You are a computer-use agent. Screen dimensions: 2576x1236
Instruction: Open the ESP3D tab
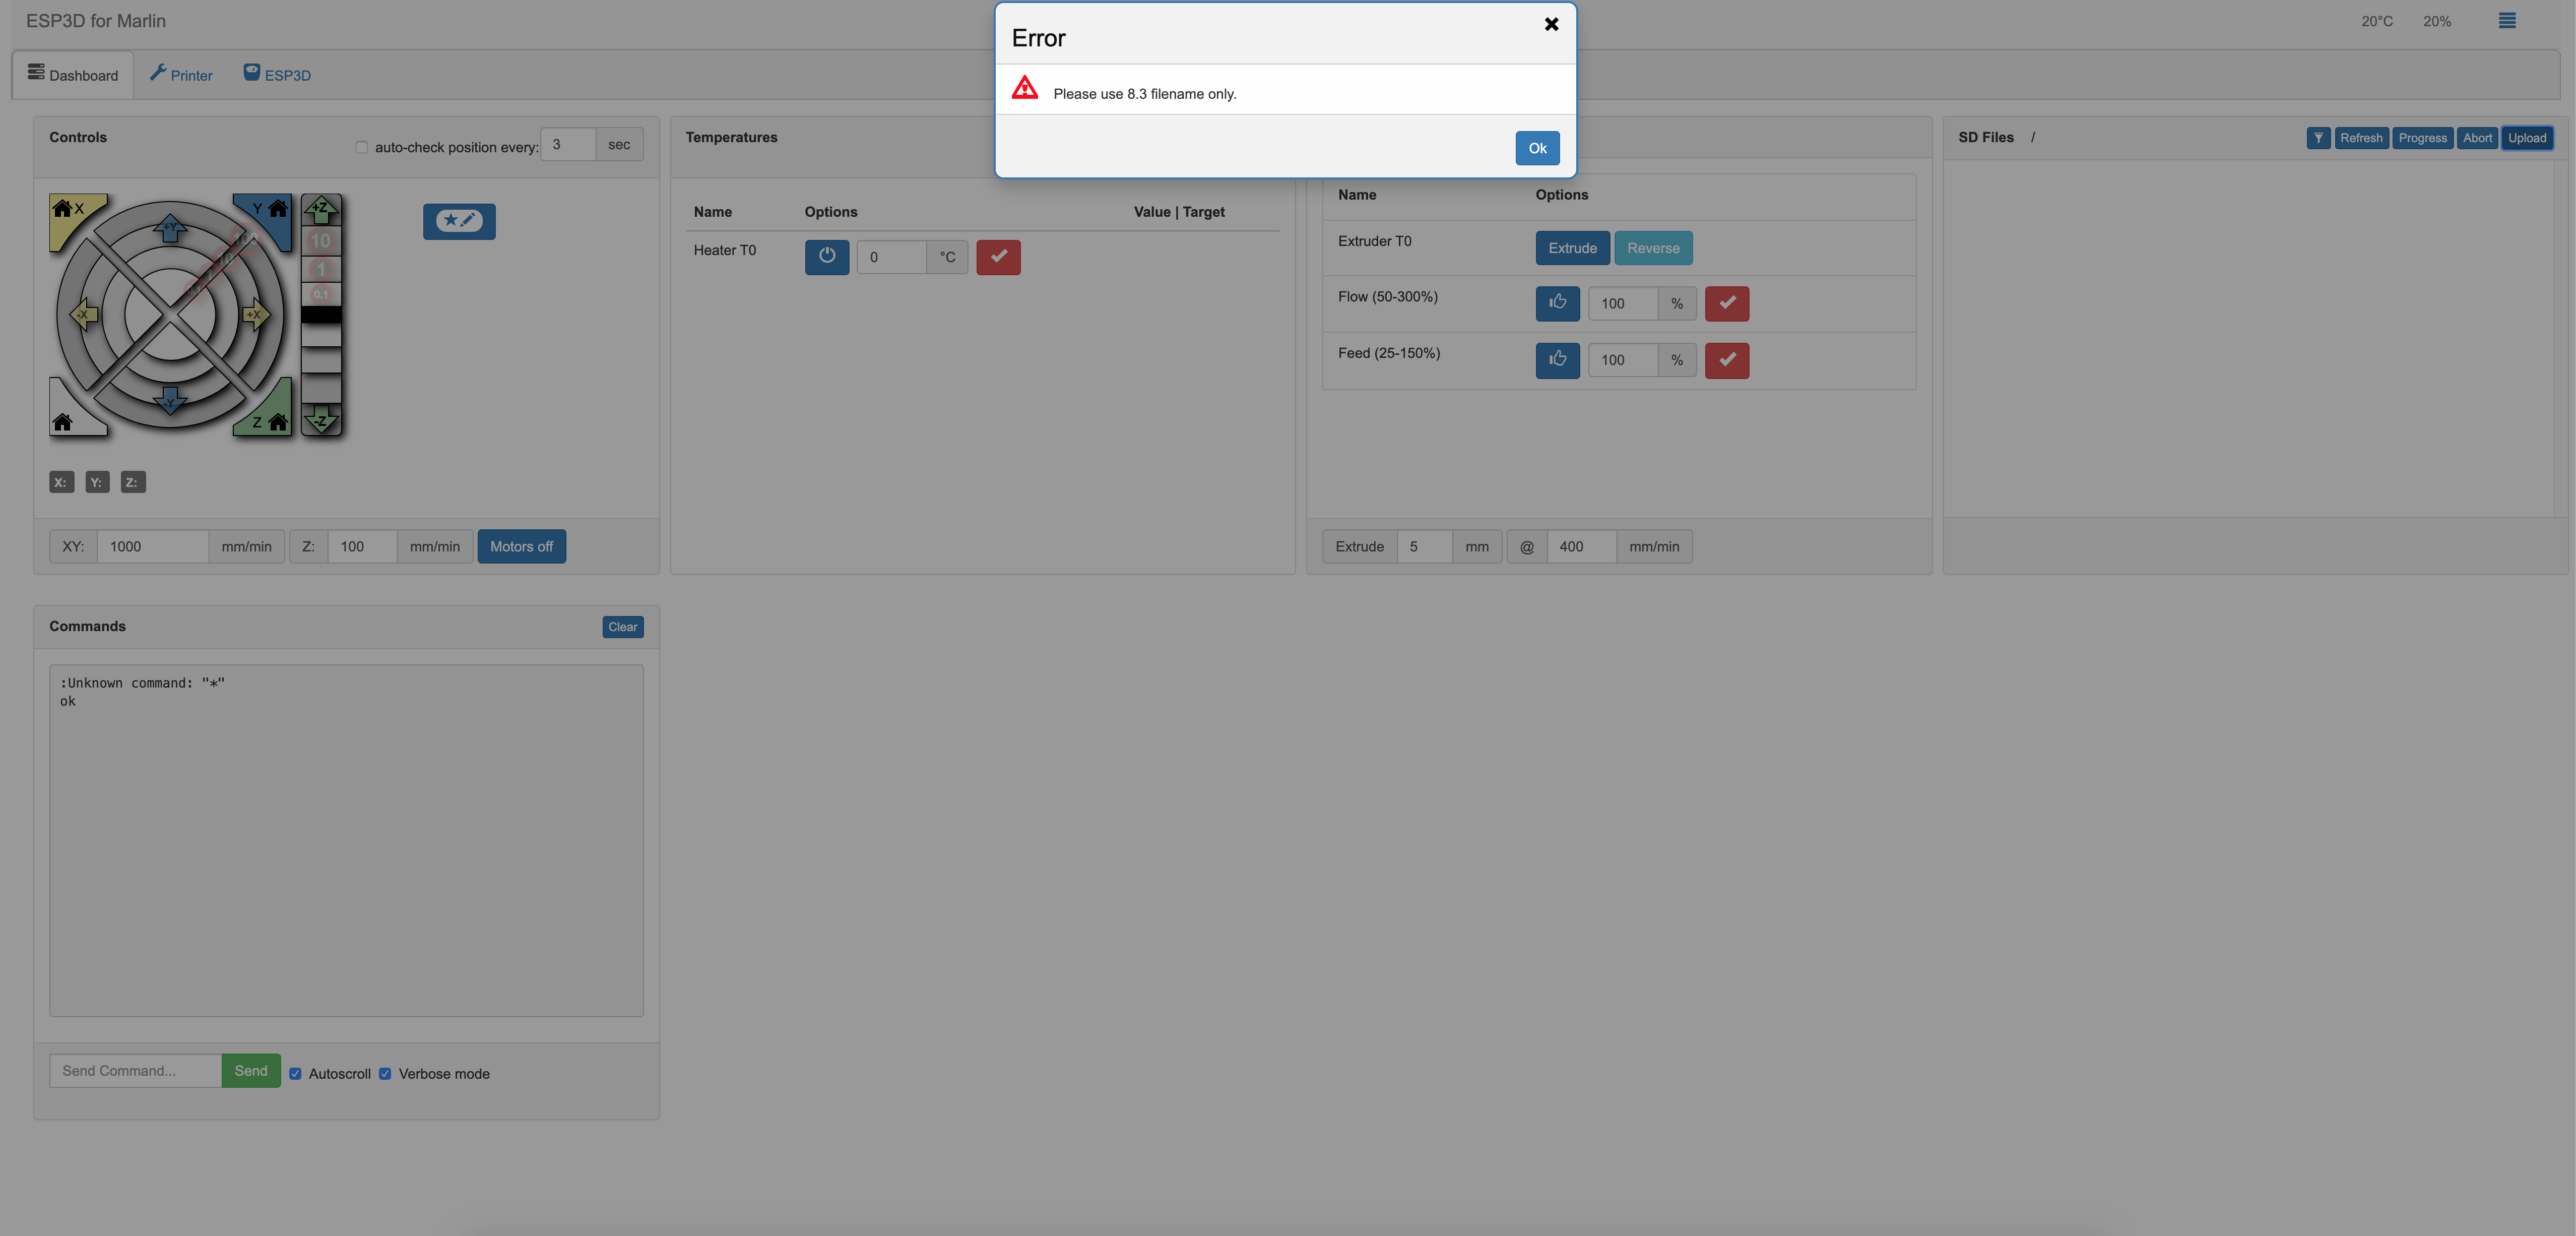coord(277,74)
